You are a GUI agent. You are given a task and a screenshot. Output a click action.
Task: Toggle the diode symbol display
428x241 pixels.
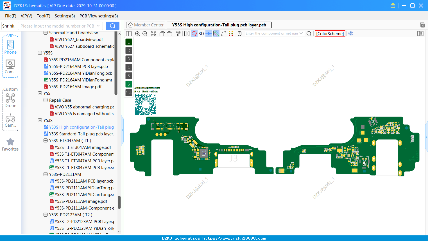[209, 33]
